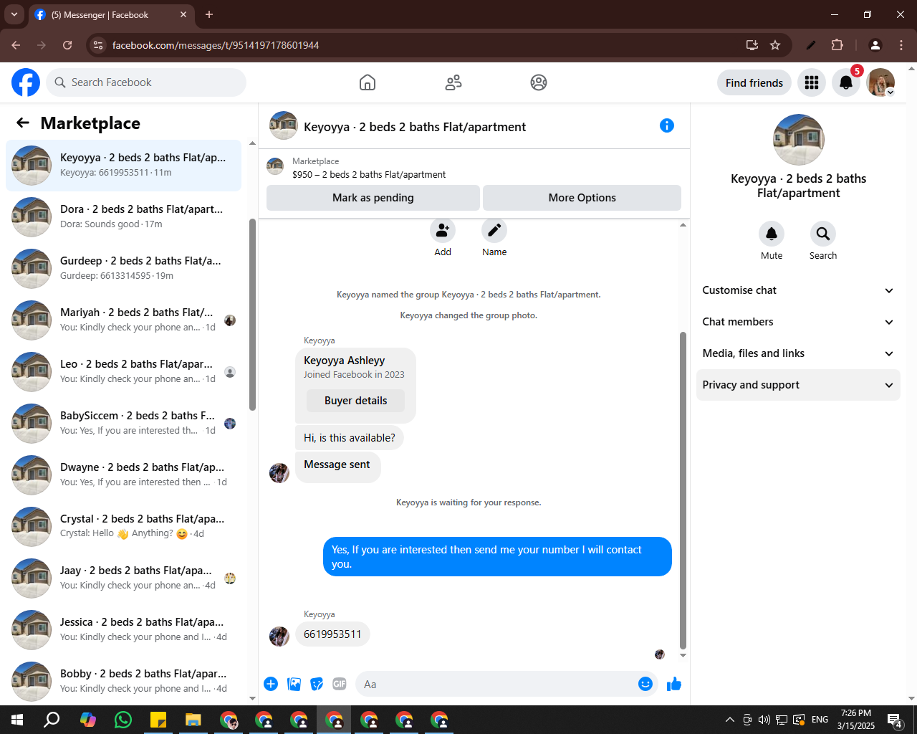Screen dimensions: 917x734
Task: Open Windows Search on the taskbar
Action: [52, 720]
